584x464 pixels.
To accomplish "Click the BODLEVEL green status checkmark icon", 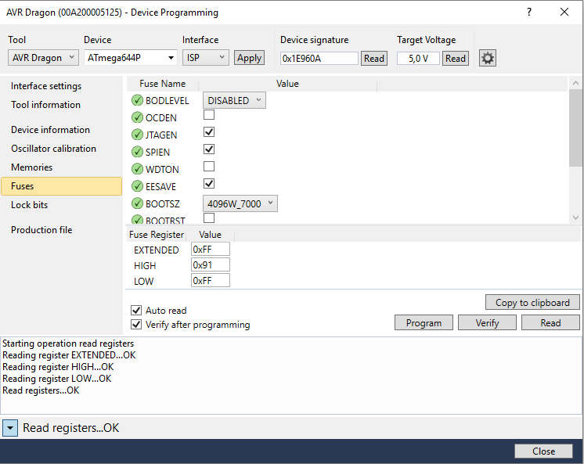I will 137,100.
